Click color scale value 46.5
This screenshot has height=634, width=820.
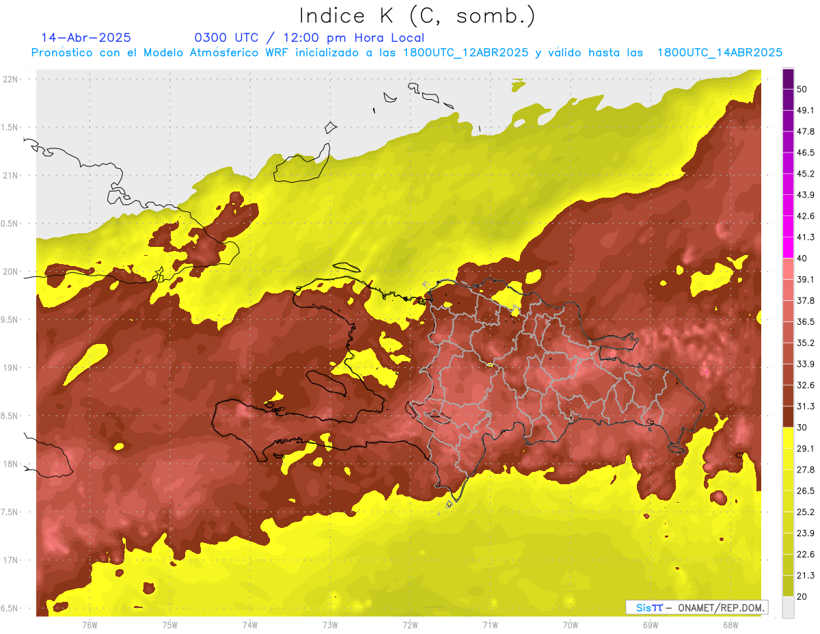pyautogui.click(x=806, y=153)
